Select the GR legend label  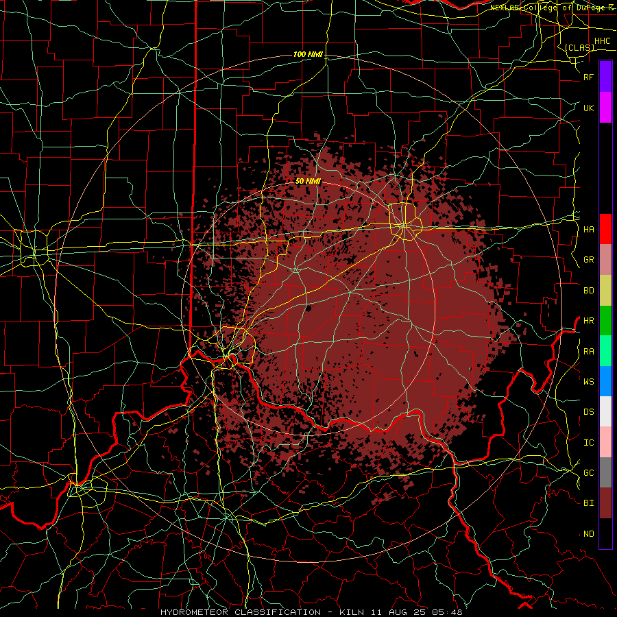(589, 260)
